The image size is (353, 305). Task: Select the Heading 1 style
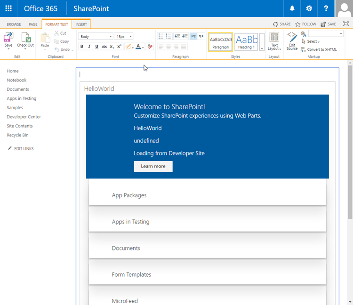point(246,42)
